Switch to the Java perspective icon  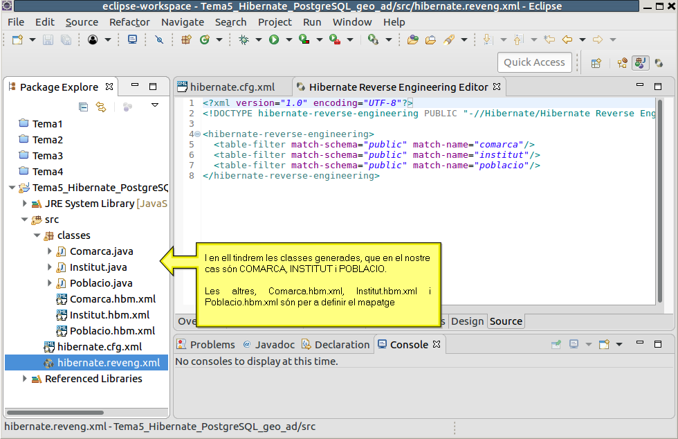tap(641, 63)
